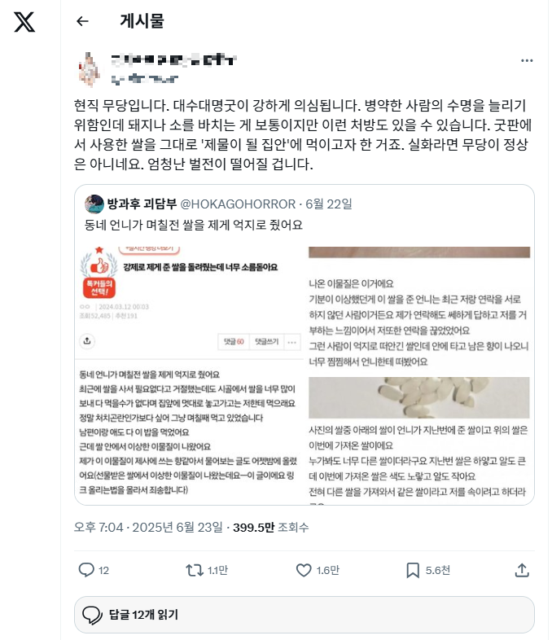Open the blurred author display name

pos(173,60)
